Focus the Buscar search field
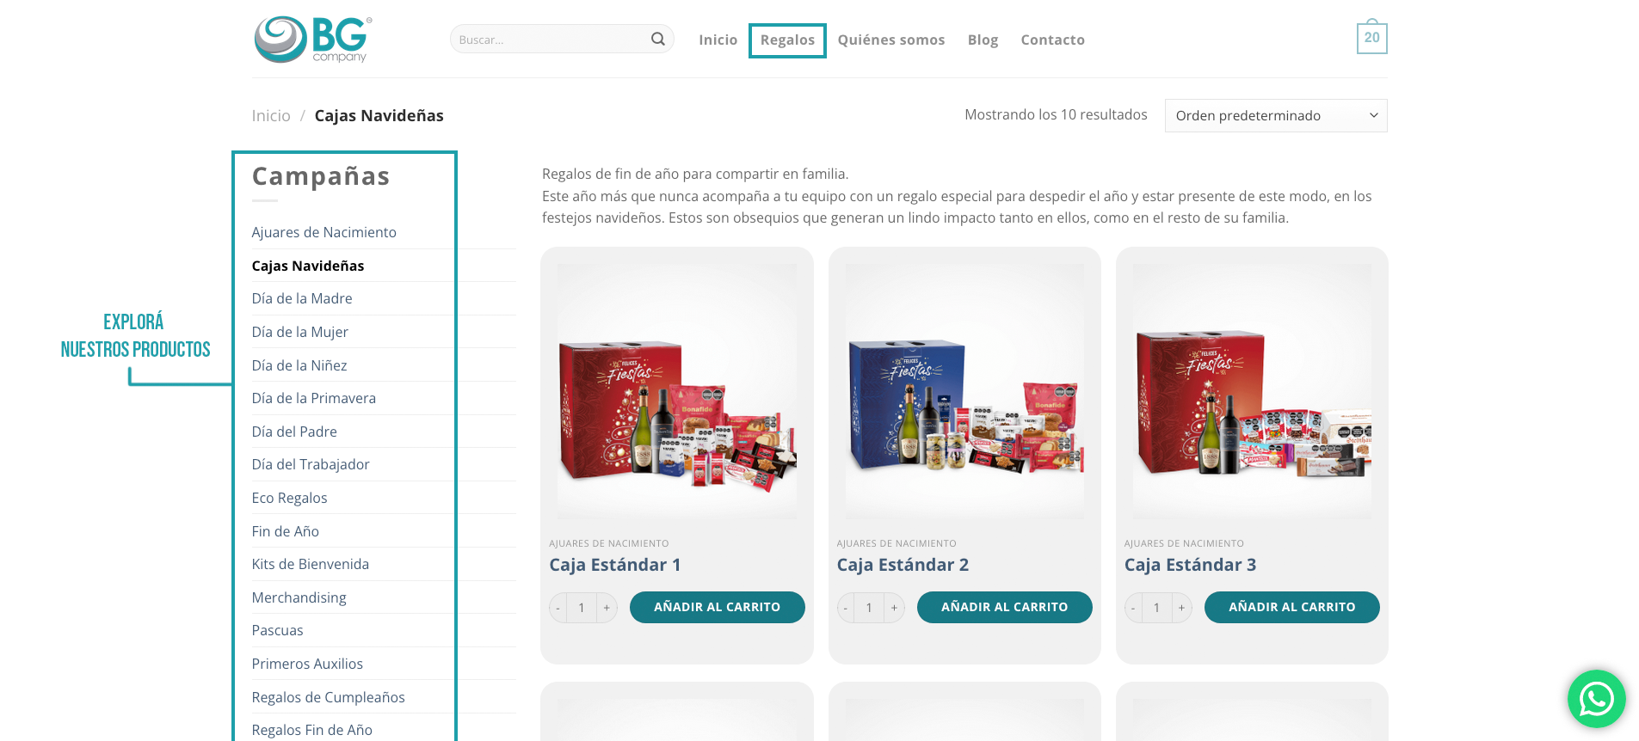Screen dimensions: 1639x741 [x=551, y=39]
